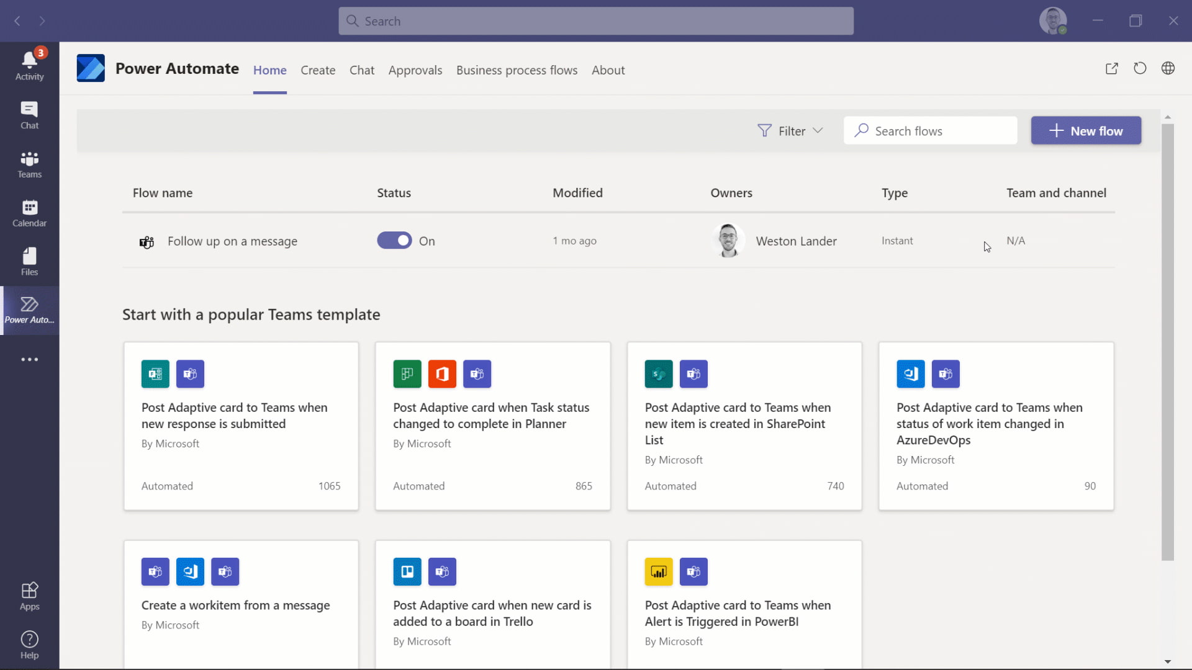Viewport: 1192px width, 670px height.
Task: Open Power Automate in a browser window
Action: click(1112, 69)
